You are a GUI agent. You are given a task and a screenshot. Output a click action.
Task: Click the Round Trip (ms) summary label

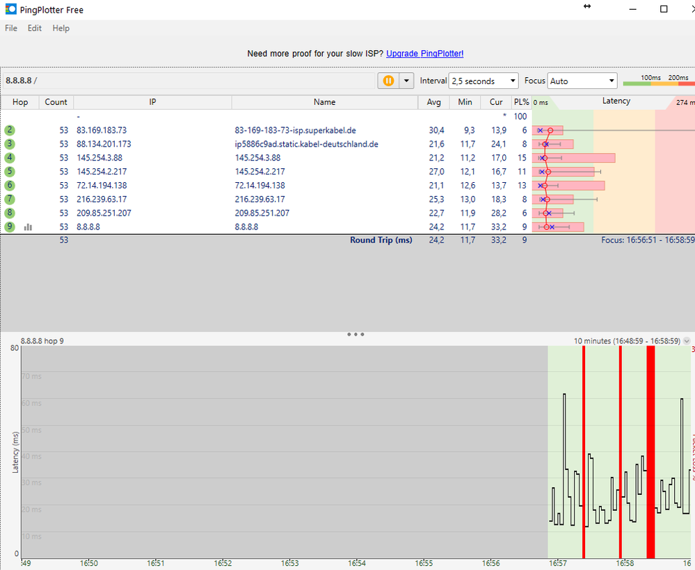[381, 240]
